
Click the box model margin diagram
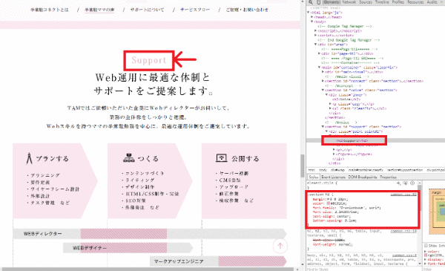pos(437,211)
